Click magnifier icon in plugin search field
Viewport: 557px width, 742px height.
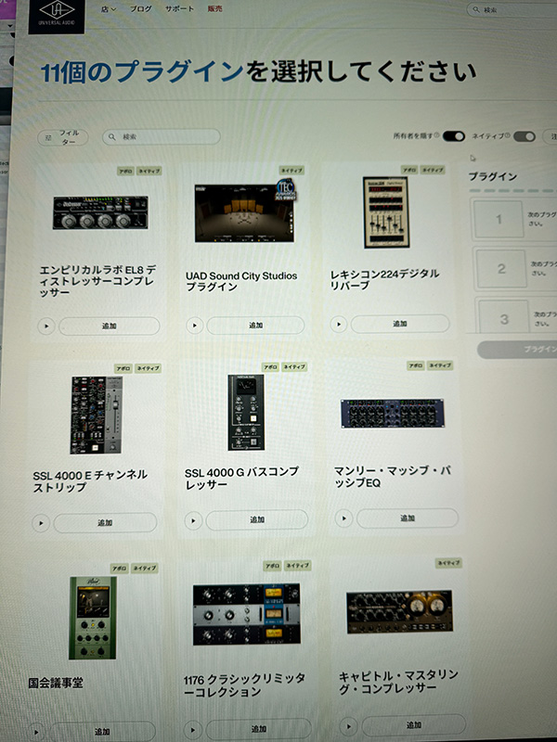pyautogui.click(x=112, y=136)
